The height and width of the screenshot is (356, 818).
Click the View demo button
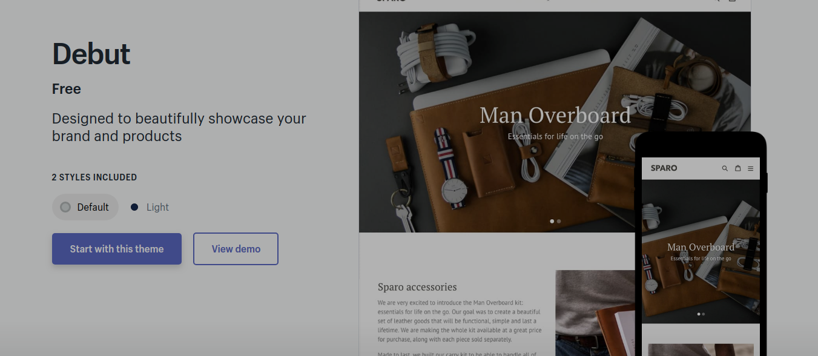point(236,249)
